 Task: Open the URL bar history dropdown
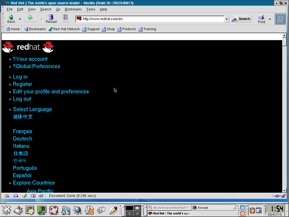[227, 19]
